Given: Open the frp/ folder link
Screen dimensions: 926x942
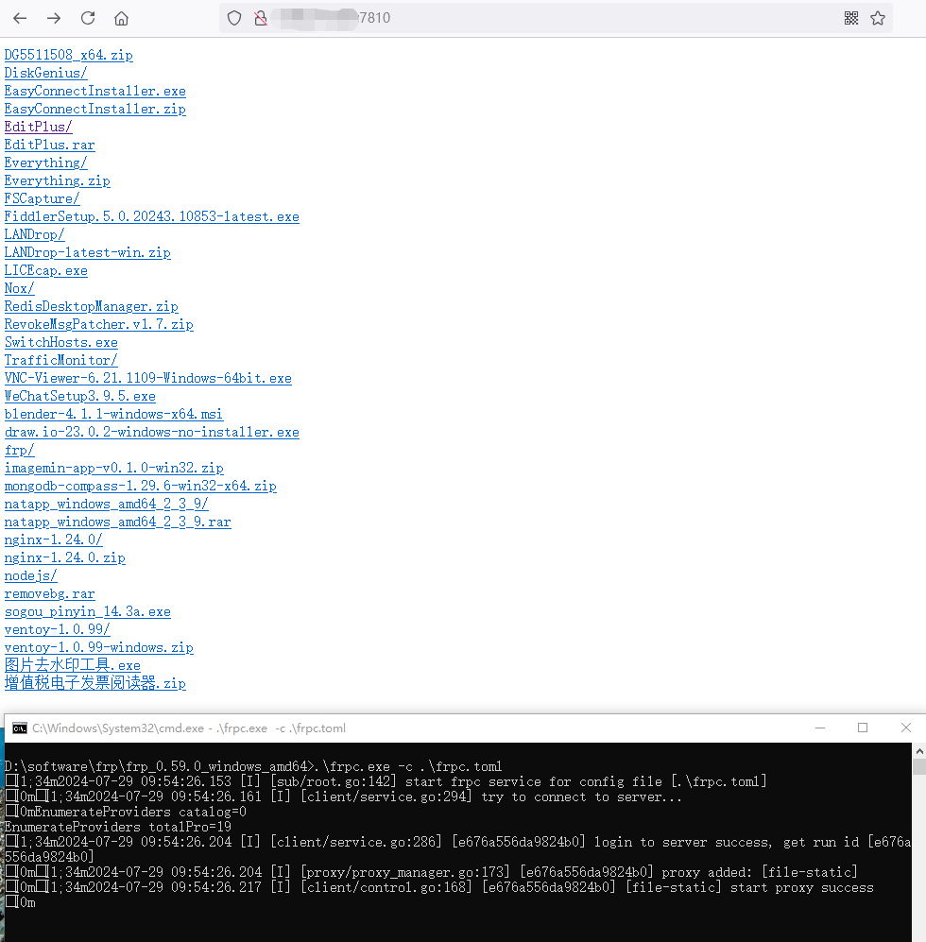Looking at the screenshot, I should click(19, 451).
